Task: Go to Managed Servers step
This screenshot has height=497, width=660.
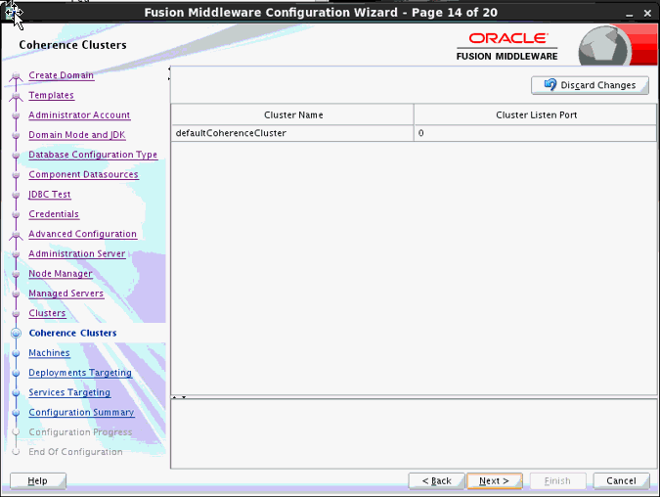Action: point(66,294)
